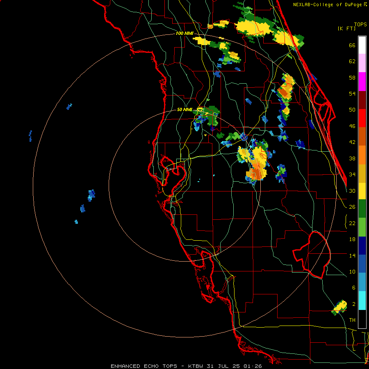This screenshot has width=369, height=369.
Task: Click the 38 value on legend scale
Action: click(x=352, y=158)
